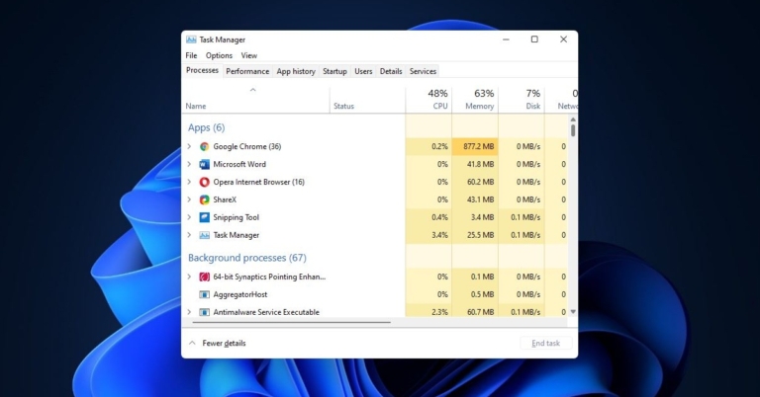Collapse view with Fewer details chevron
760x397 pixels.
point(192,343)
